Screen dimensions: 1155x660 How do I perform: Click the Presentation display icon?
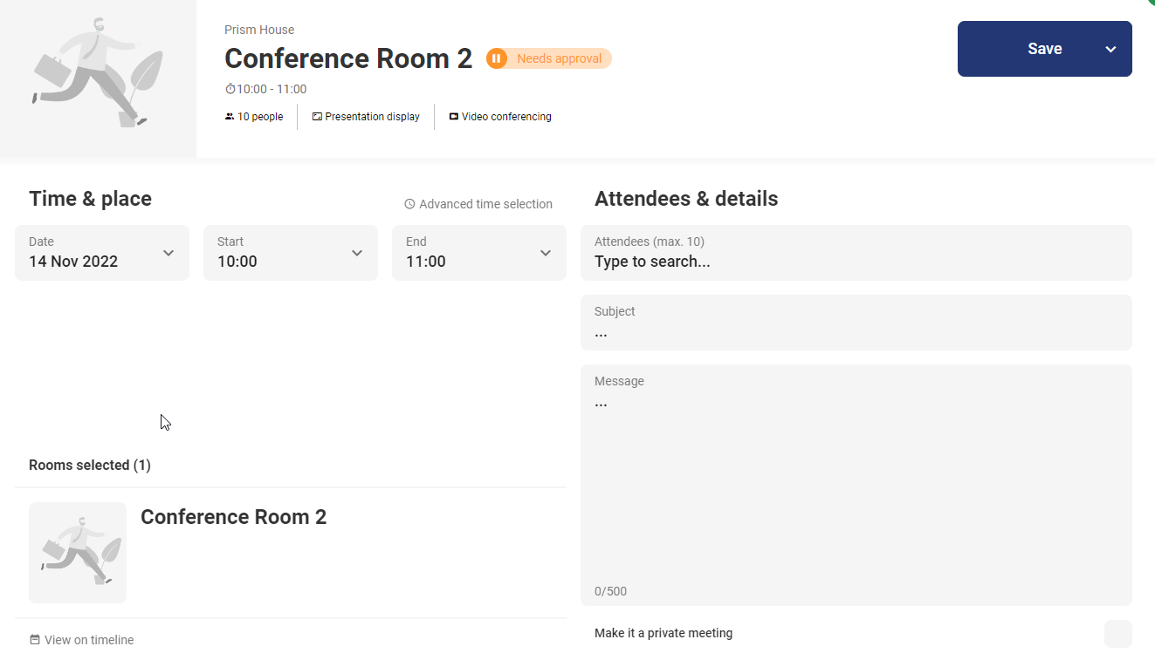(317, 117)
